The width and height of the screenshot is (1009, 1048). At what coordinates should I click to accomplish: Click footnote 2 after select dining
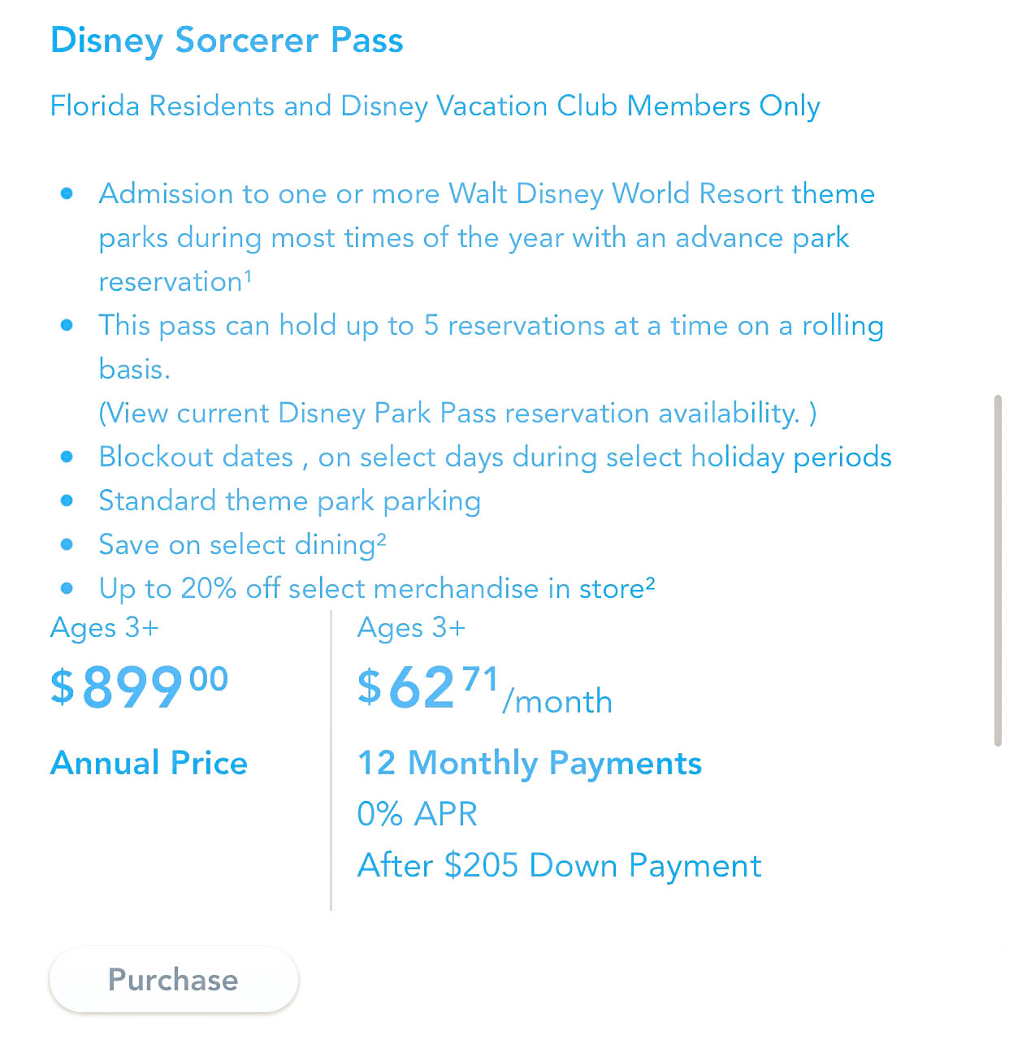pyautogui.click(x=381, y=538)
